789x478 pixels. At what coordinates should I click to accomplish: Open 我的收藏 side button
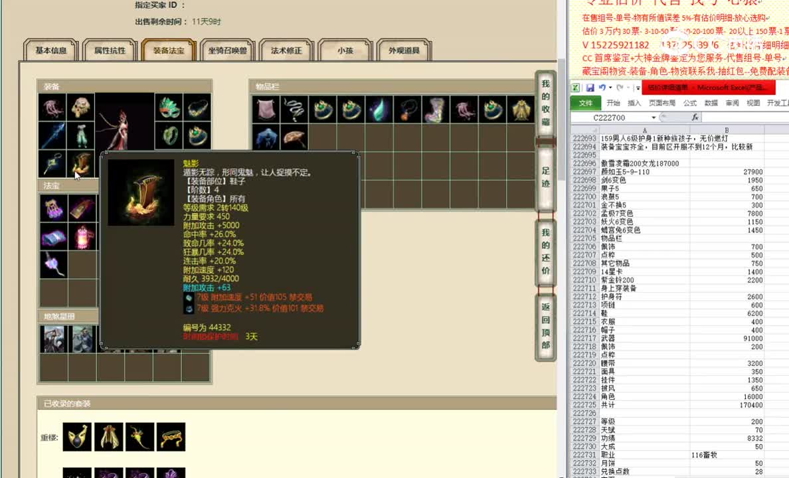pos(545,103)
